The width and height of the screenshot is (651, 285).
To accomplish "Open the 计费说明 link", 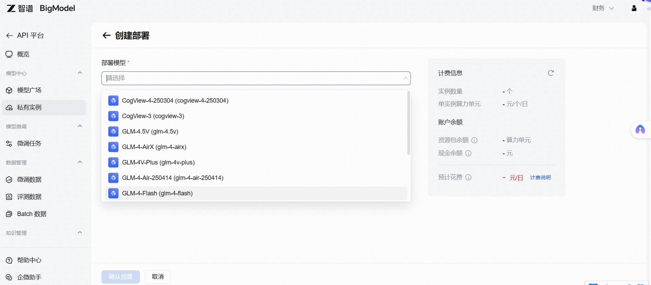I will (540, 178).
